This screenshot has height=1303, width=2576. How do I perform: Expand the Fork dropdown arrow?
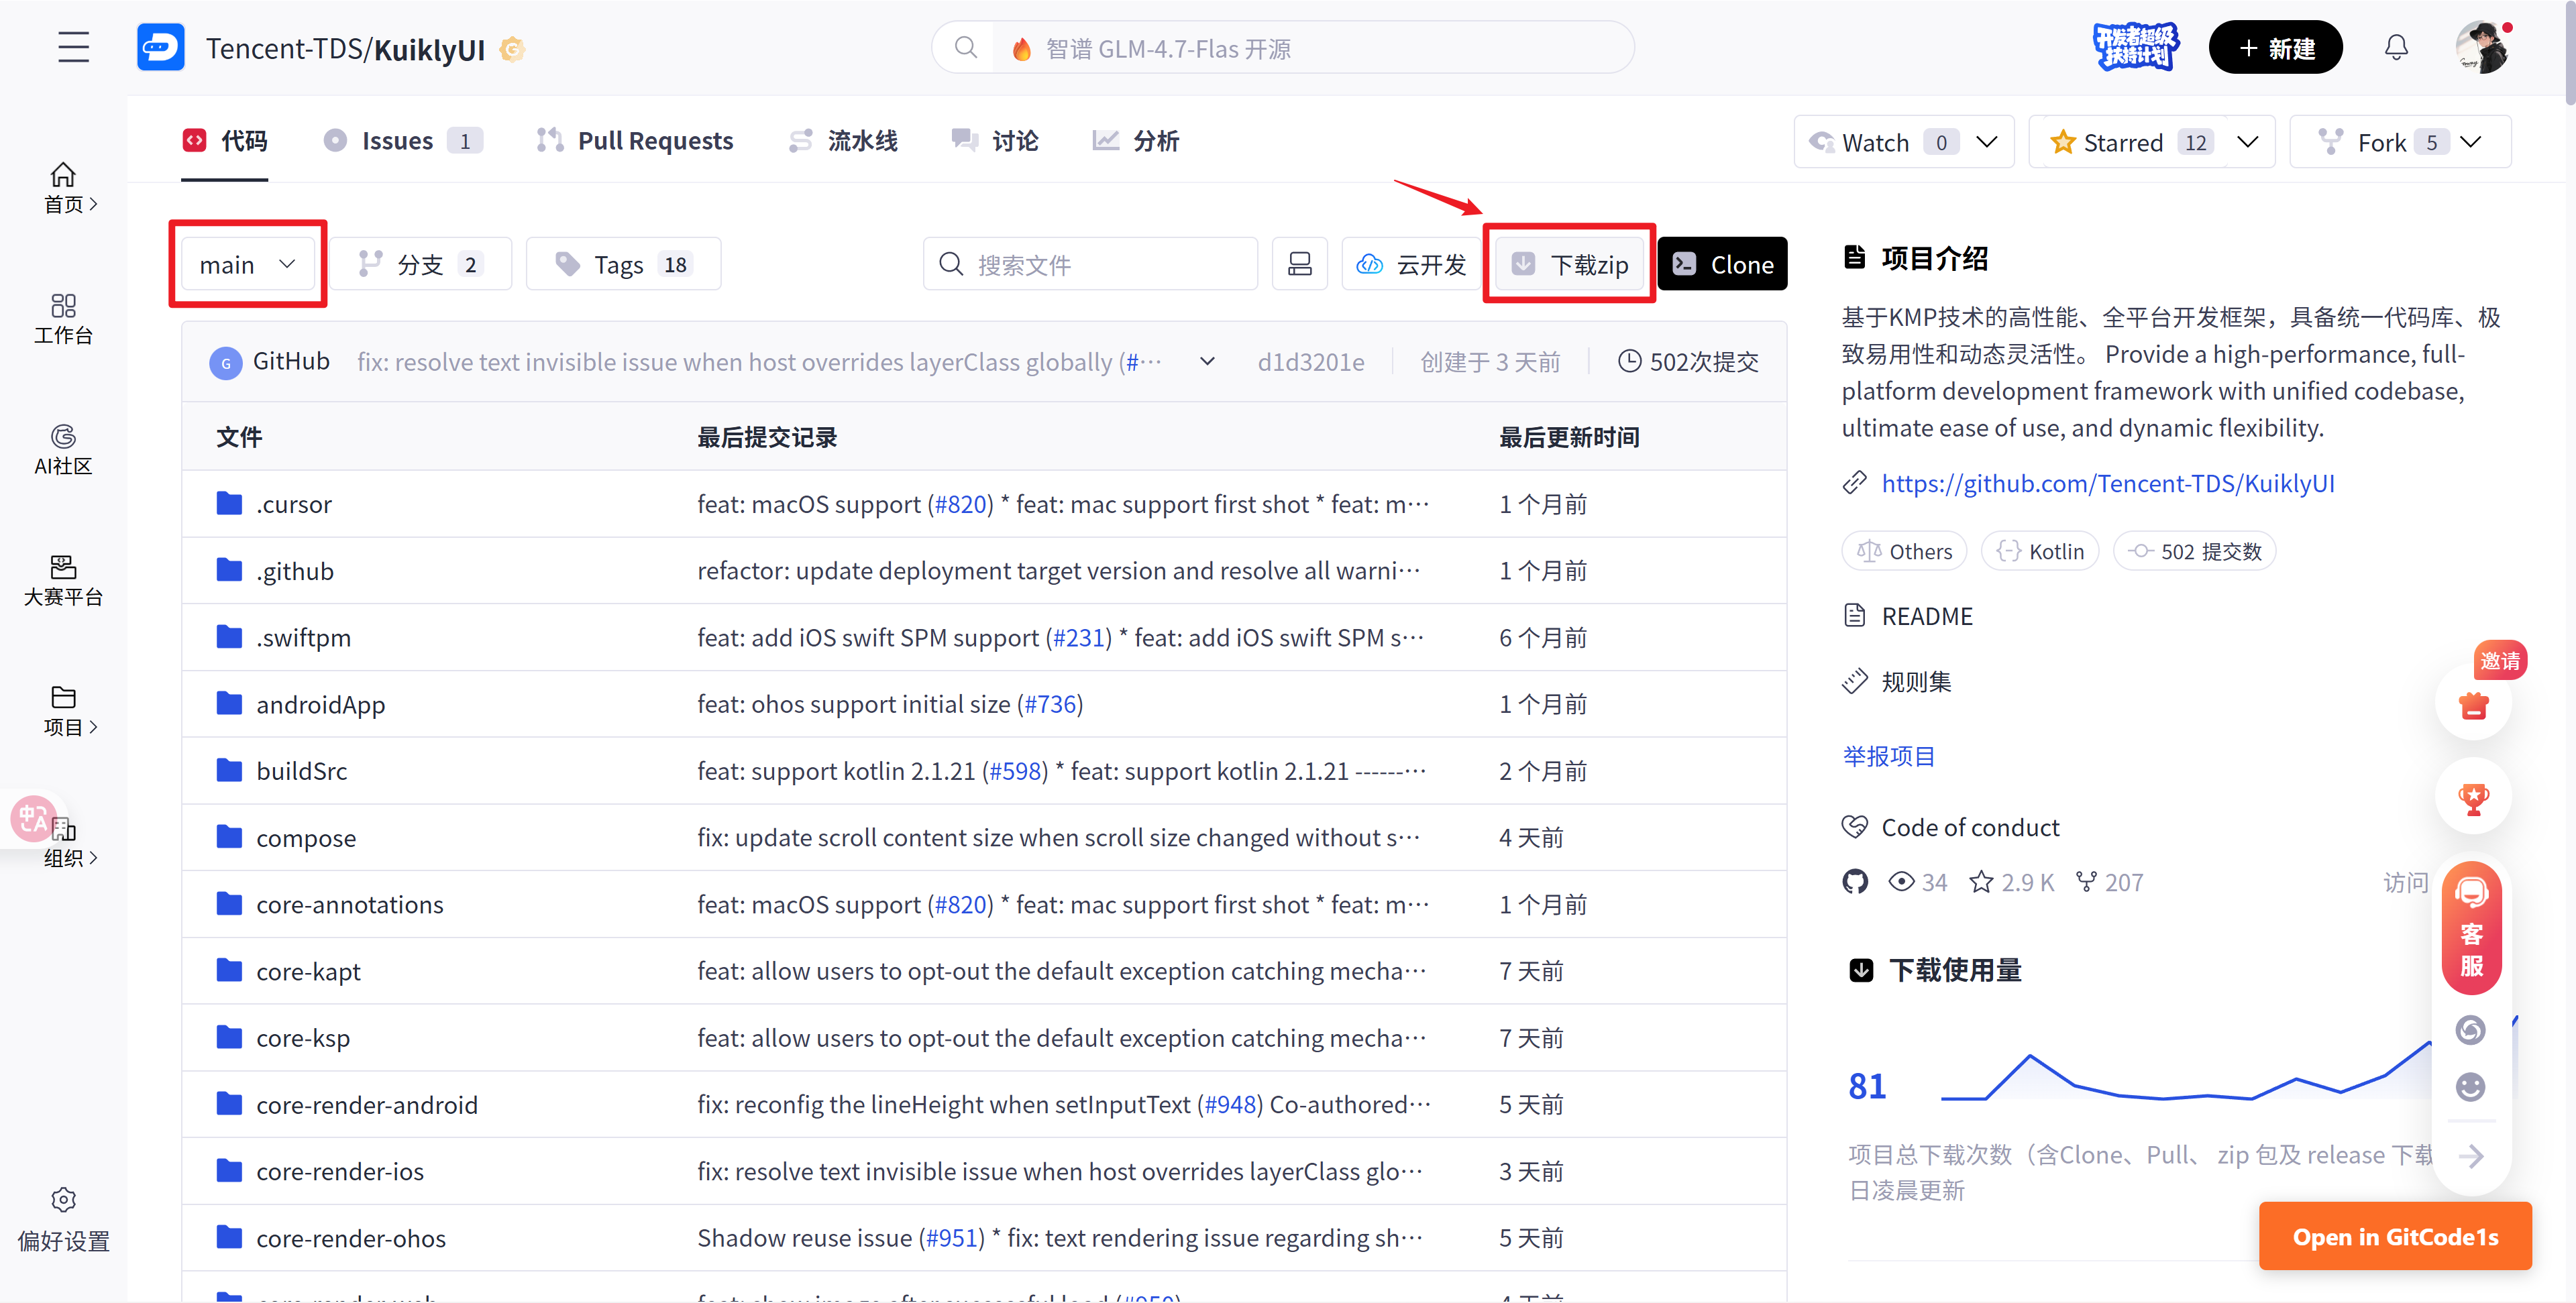tap(2470, 142)
